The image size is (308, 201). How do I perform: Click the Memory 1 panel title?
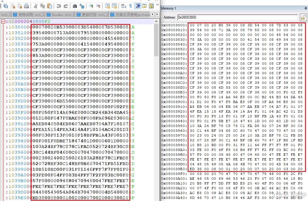pos(168,8)
